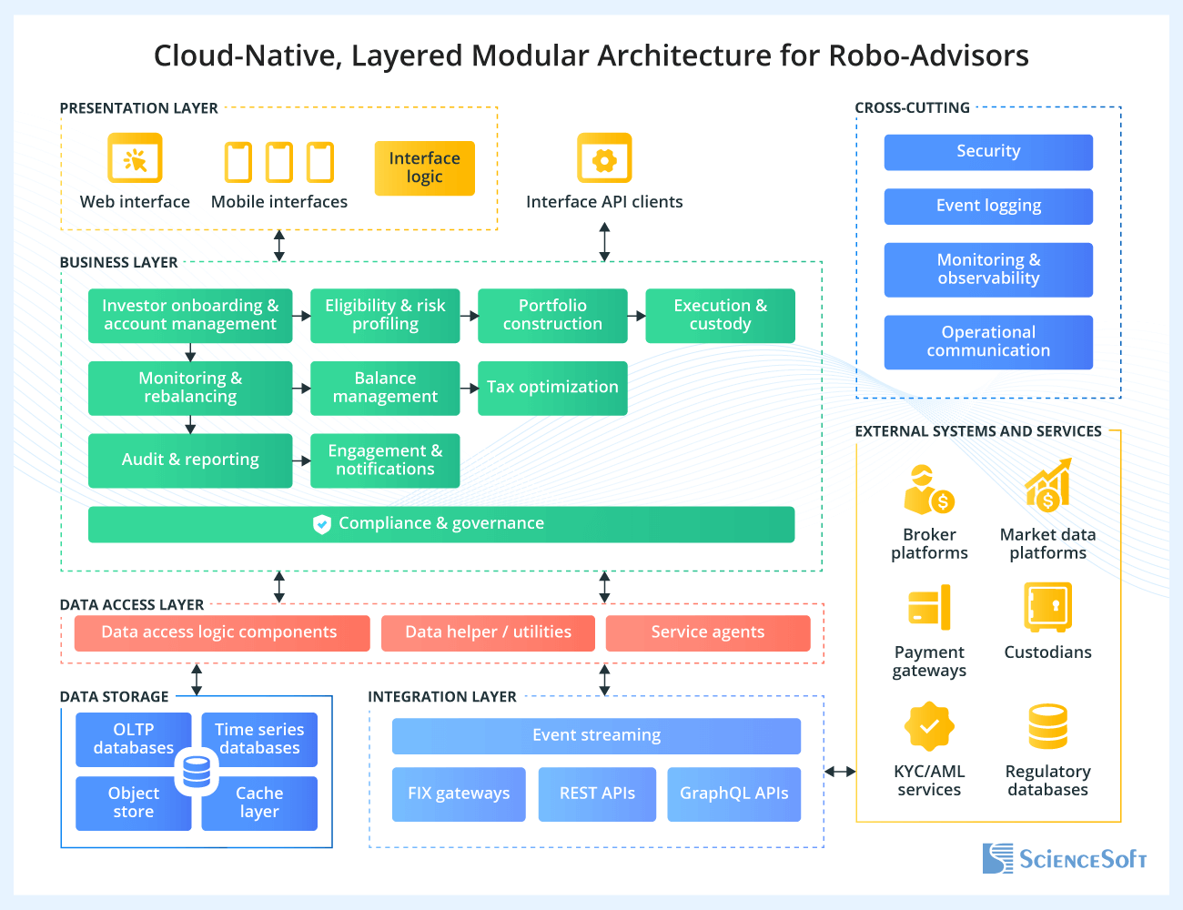
Task: Select the KYC/AML services badge icon
Action: 929,726
